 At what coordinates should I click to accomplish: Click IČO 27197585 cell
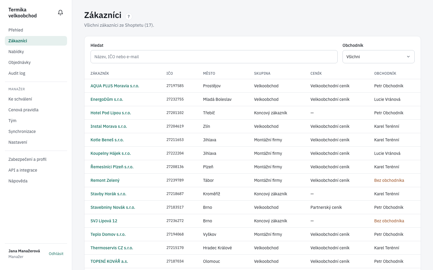(x=175, y=86)
